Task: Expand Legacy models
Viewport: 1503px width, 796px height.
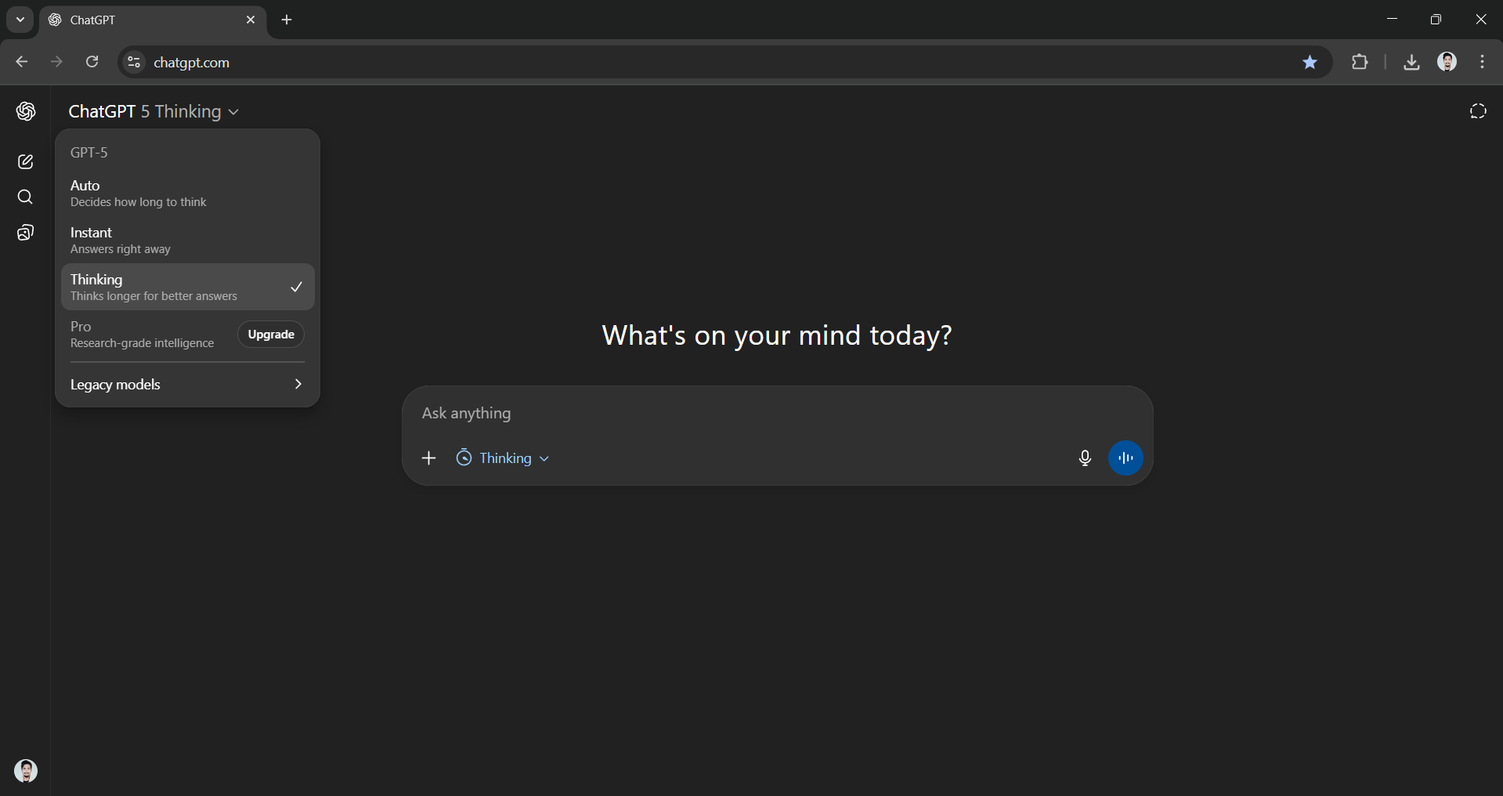Action: pos(187,385)
